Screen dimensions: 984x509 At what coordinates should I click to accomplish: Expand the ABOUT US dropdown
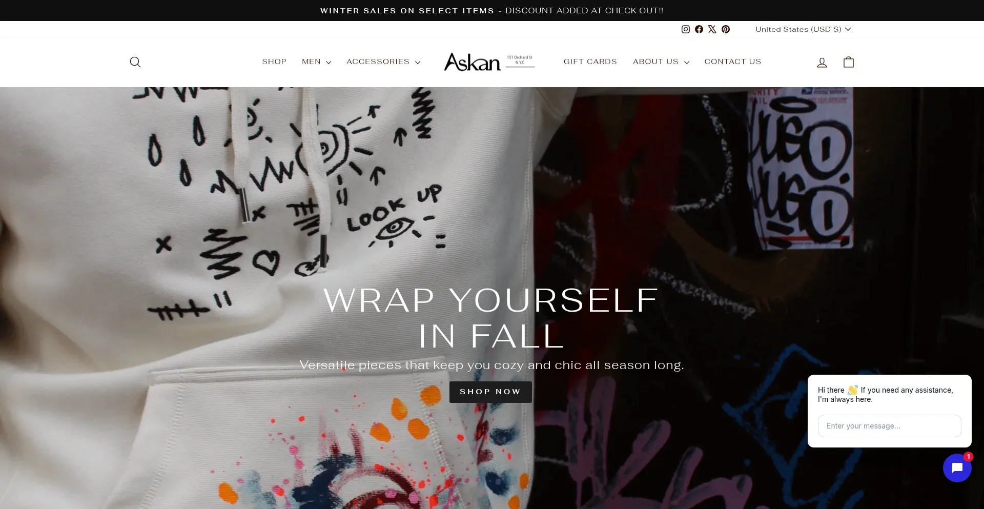661,62
